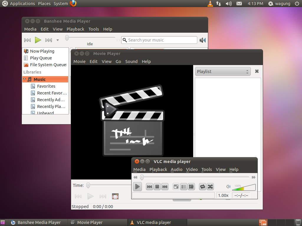
Task: Toggle Movie Player fullscreen icon
Action: click(115, 196)
